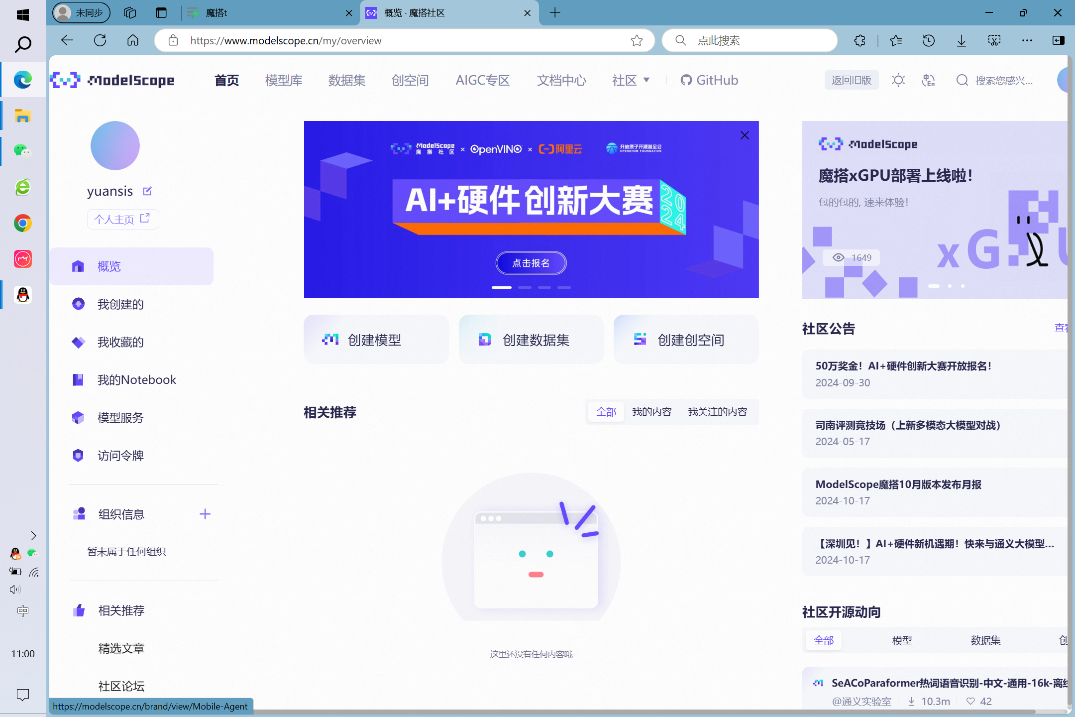Open new browser tab plus button

pos(555,13)
